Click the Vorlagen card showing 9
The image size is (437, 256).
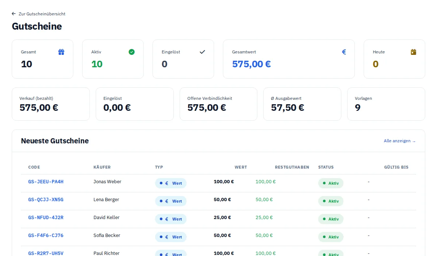[x=386, y=104]
